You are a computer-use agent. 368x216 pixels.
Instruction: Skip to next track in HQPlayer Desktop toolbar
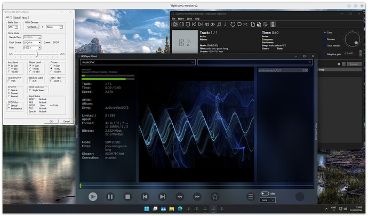click(200, 24)
